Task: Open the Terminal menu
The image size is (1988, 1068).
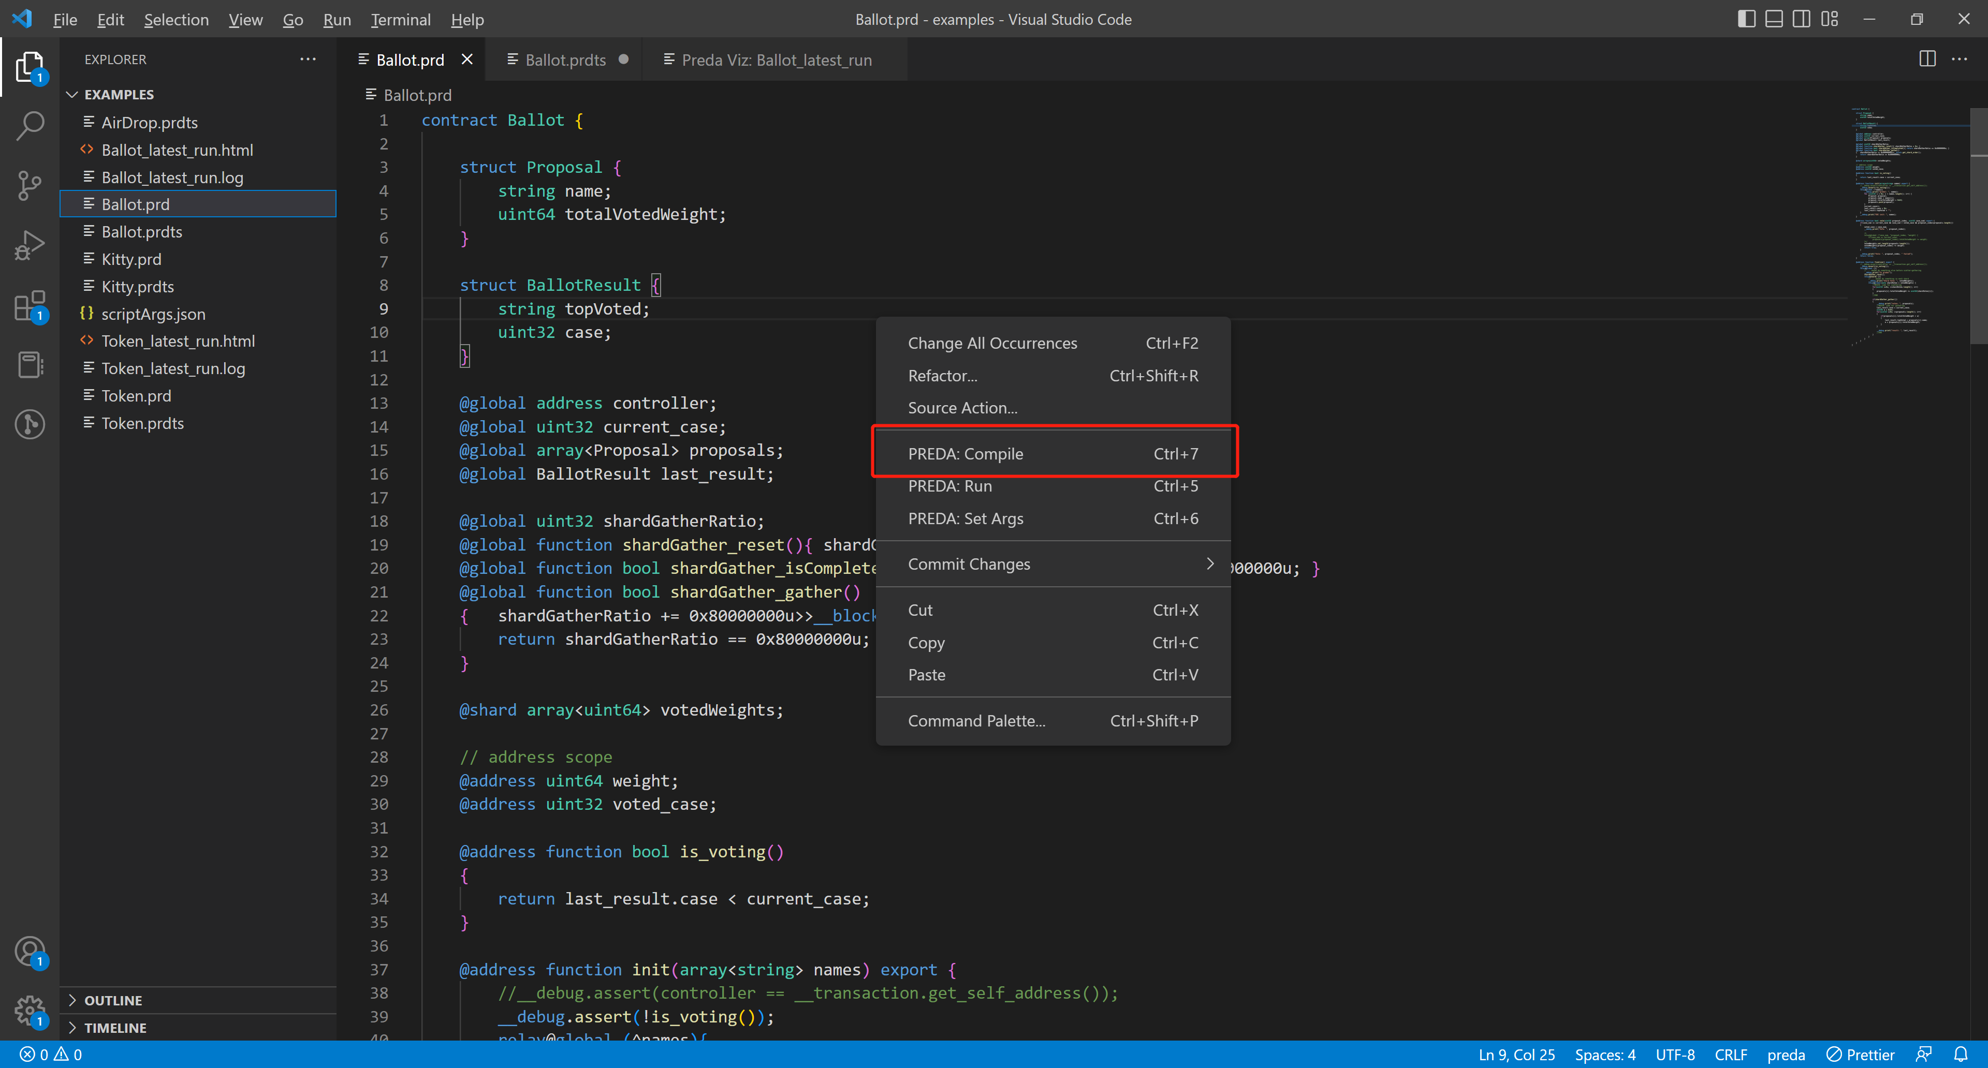Action: point(401,19)
